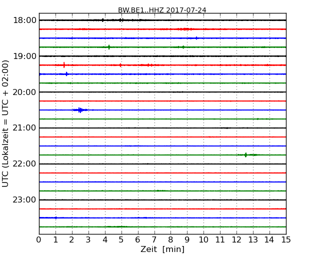Click x-axis tick label 10
The width and height of the screenshot is (325, 260).
click(203, 240)
